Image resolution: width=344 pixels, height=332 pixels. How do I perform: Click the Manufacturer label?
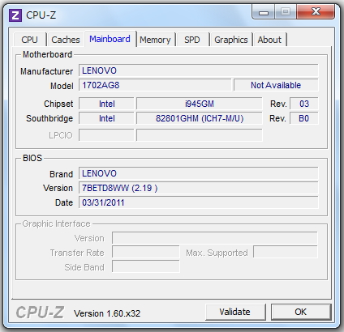[46, 71]
